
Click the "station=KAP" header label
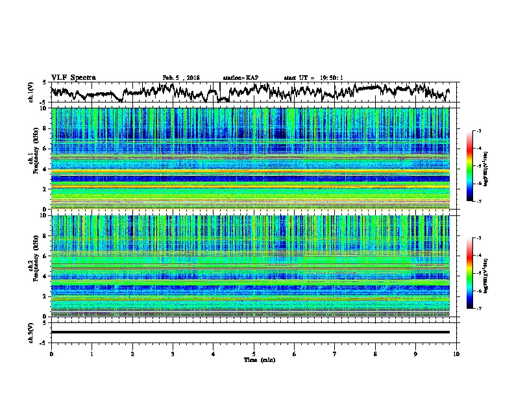[x=241, y=78]
